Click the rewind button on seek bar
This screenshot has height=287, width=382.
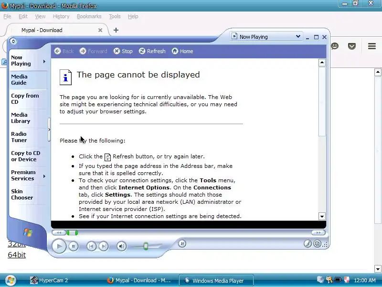(59, 232)
